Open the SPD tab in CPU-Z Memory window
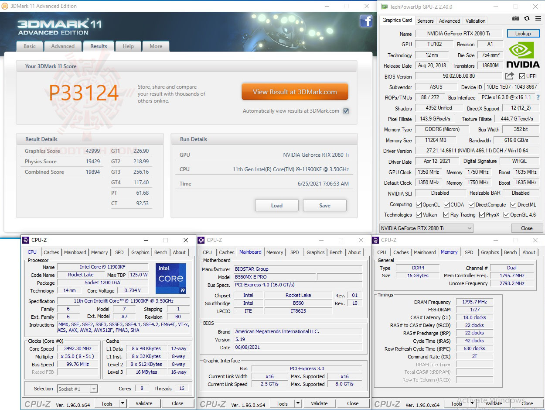The height and width of the screenshot is (410, 545). coord(469,252)
